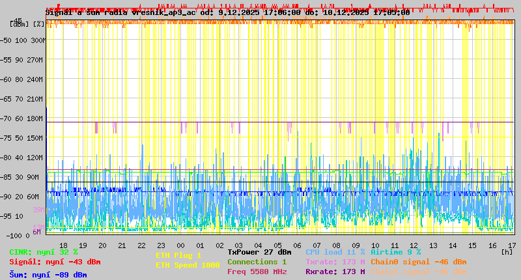Viewport: 521px width, 280px height.
Task: Click the '-65' dBm y-axis label
Action: (x=6, y=99)
